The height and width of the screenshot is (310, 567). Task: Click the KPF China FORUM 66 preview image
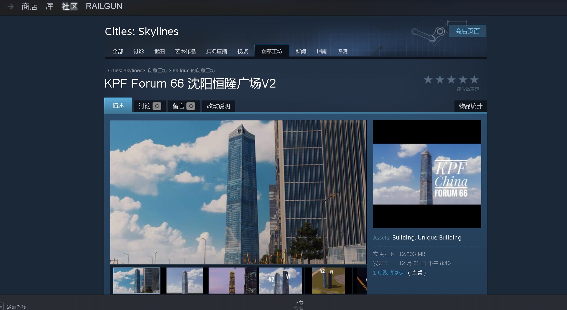[x=427, y=174]
